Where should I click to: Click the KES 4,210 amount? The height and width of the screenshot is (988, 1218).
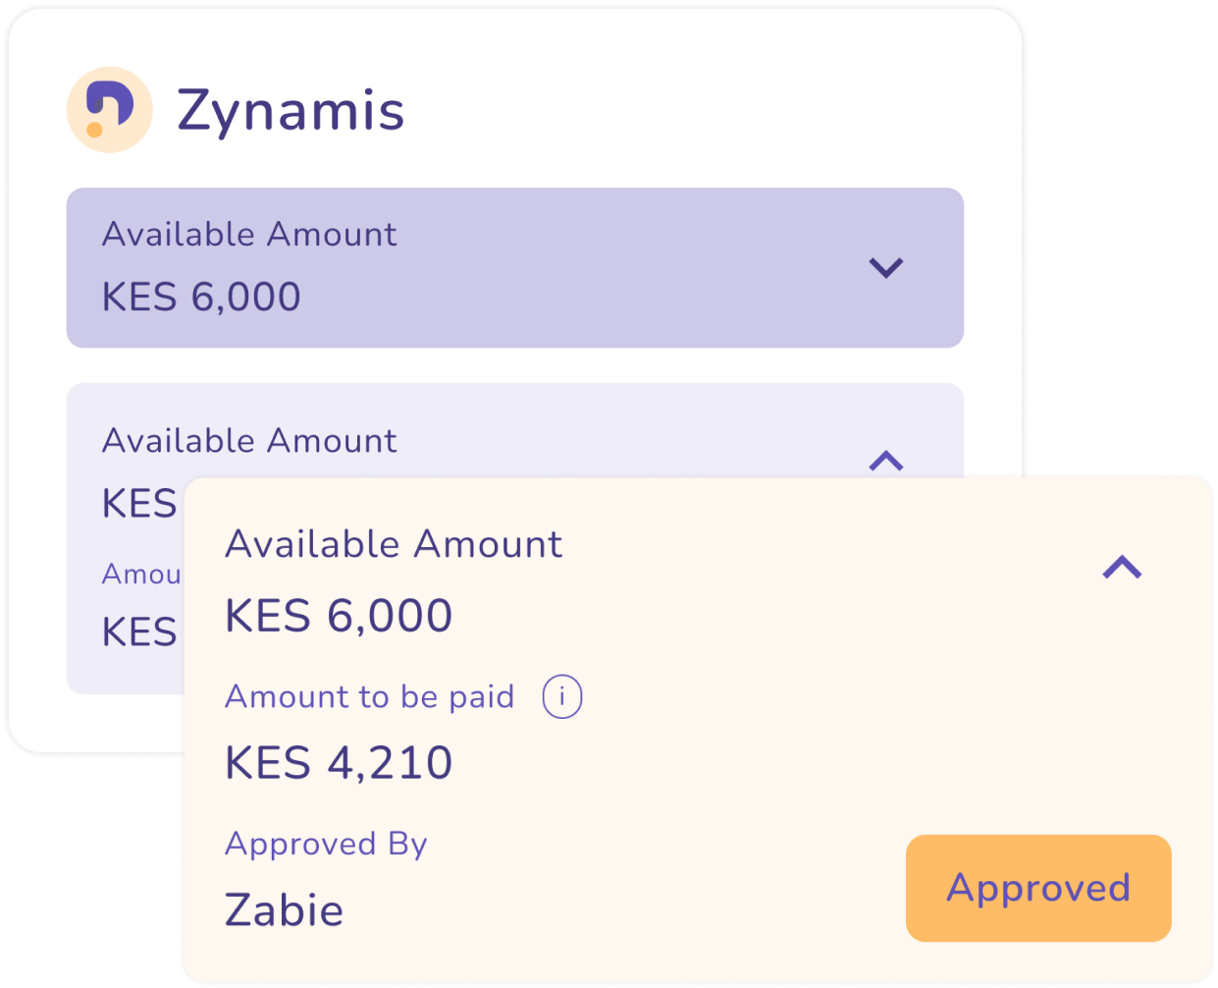[339, 763]
